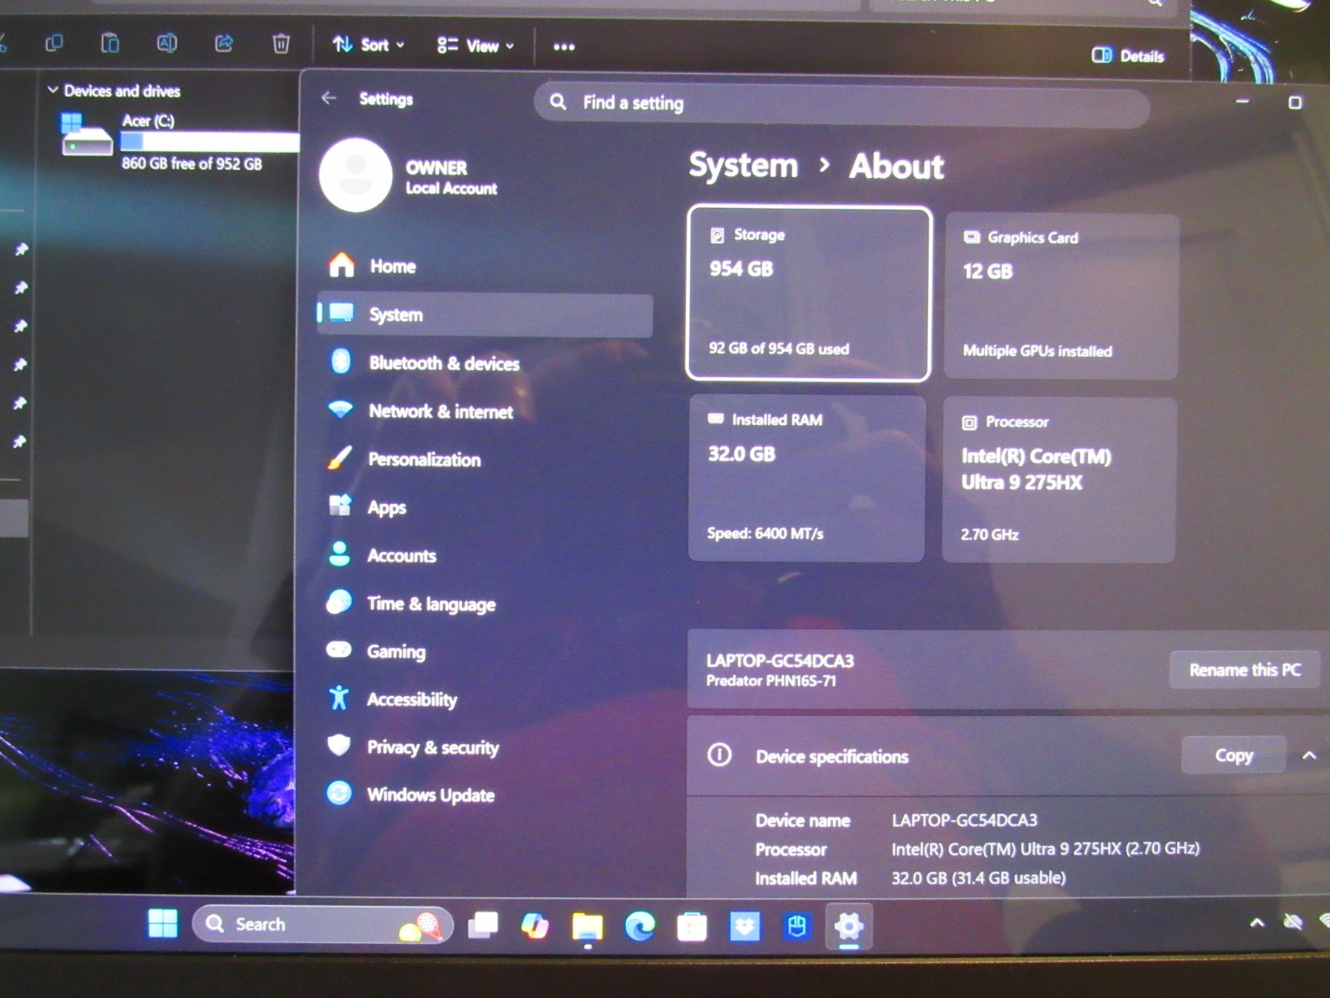
Task: Click the Find a setting search box
Action: click(x=841, y=103)
